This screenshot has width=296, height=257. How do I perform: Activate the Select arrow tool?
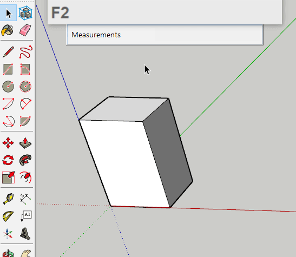(8, 13)
